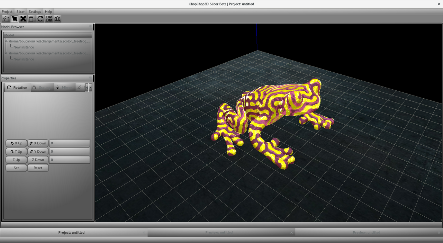
Task: Collapse the first treefrog model tree node
Action: coord(6,41)
